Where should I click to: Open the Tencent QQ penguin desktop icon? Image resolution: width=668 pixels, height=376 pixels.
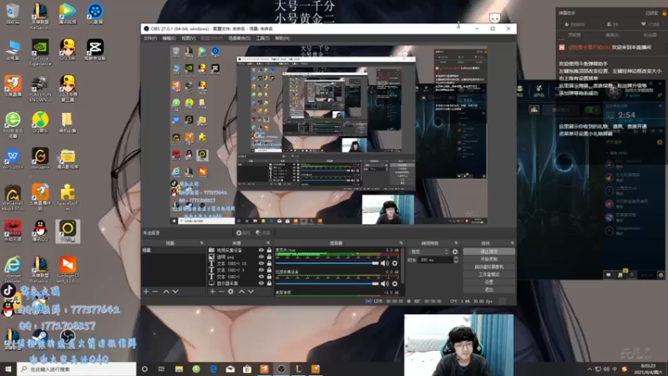40,231
